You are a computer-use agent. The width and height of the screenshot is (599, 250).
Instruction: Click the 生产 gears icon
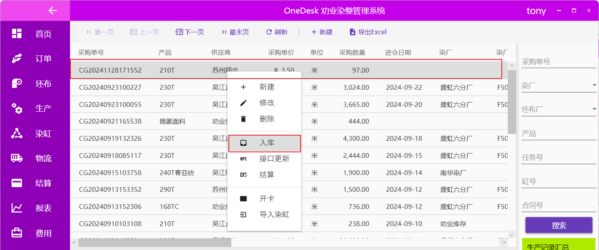pos(17,108)
